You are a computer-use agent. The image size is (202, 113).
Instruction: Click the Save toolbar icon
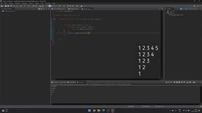click(x=6, y=6)
